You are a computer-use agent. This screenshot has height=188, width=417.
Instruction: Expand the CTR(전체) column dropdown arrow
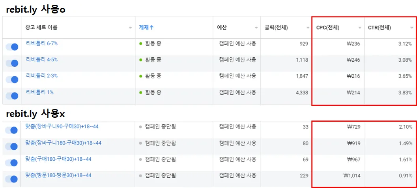[x=411, y=28]
